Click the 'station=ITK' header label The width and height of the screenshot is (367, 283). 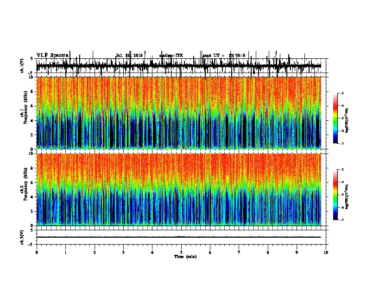click(x=171, y=55)
